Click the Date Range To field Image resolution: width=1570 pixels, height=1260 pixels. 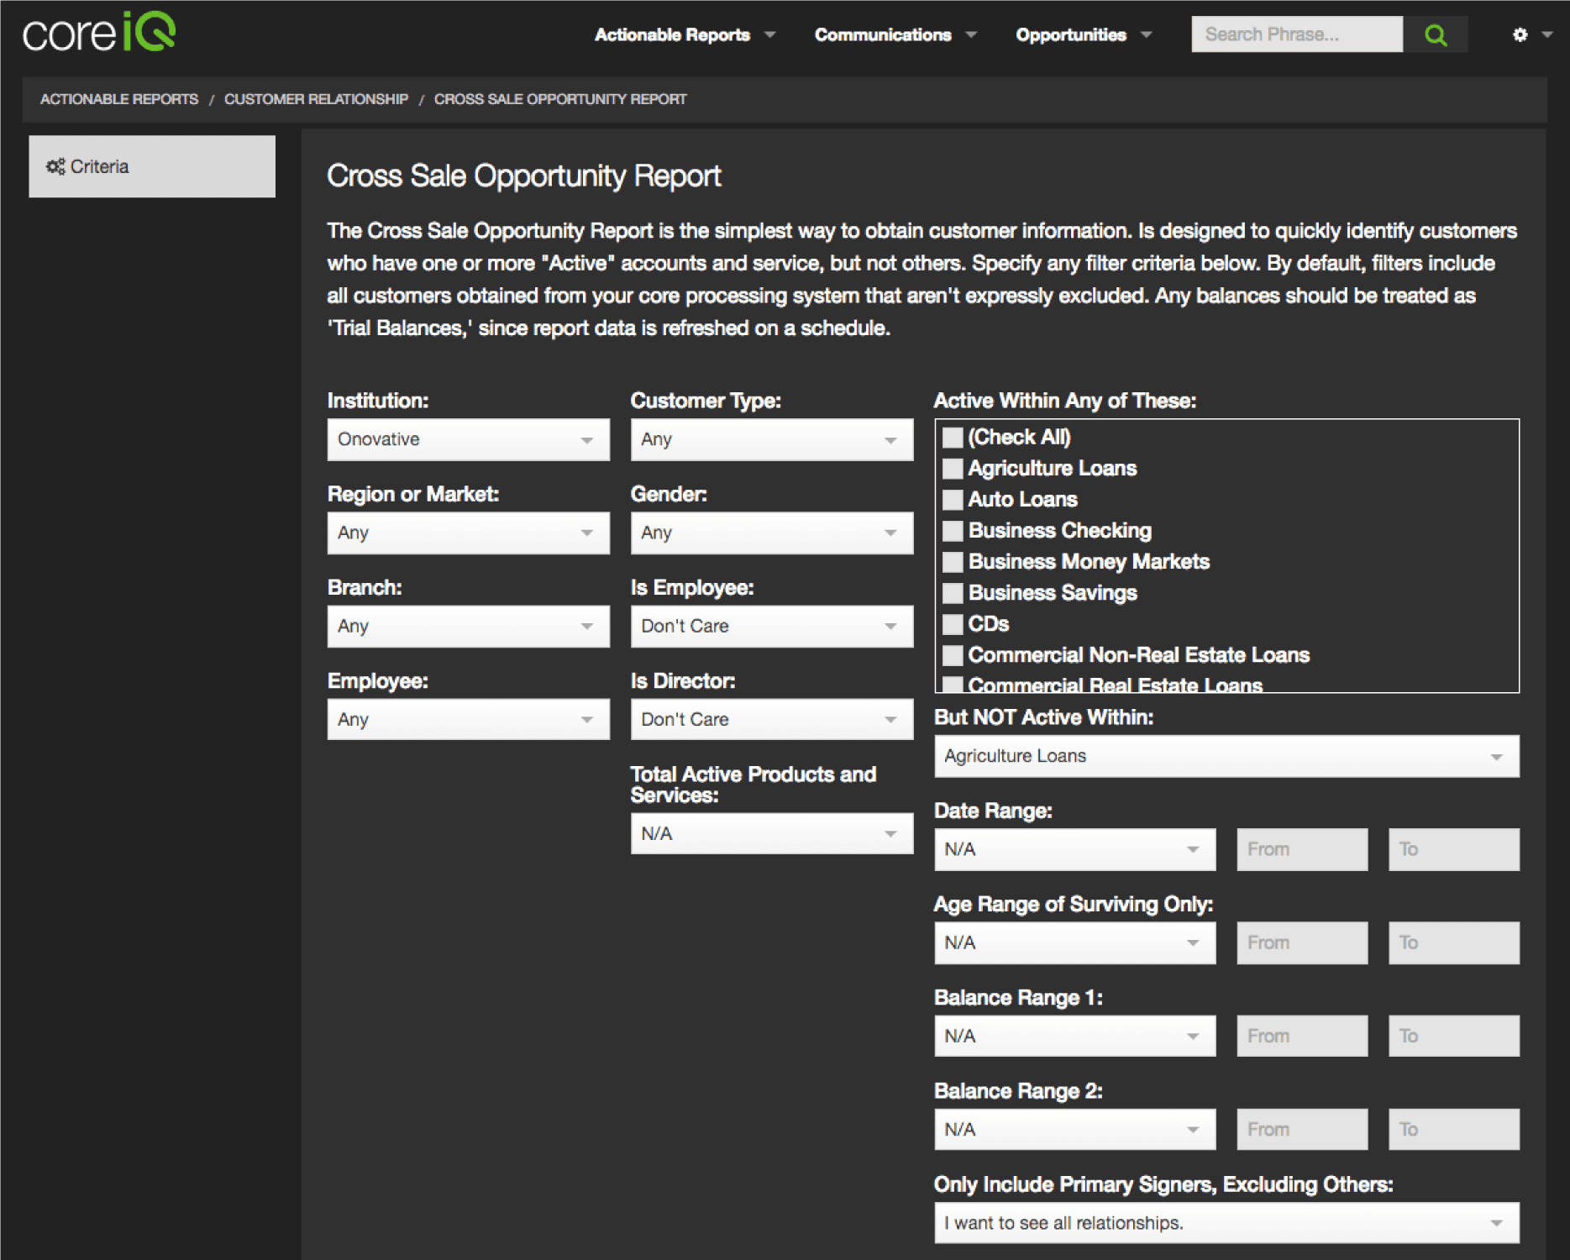(1453, 849)
